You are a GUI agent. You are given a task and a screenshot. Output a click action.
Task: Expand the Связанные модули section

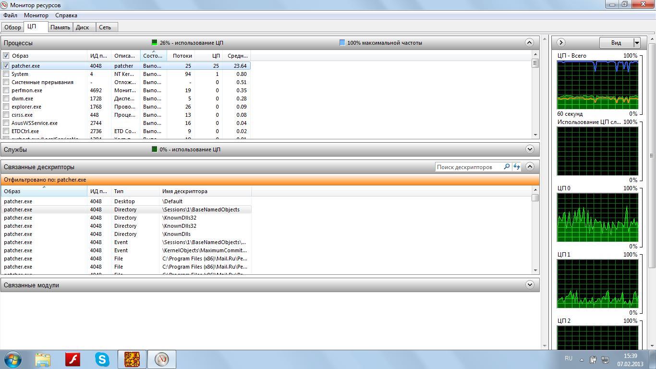(529, 285)
